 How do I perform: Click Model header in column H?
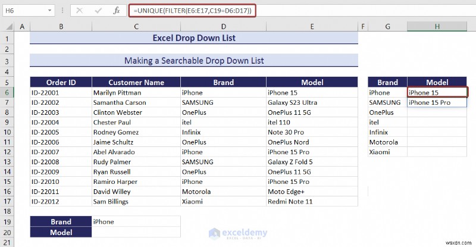(437, 82)
